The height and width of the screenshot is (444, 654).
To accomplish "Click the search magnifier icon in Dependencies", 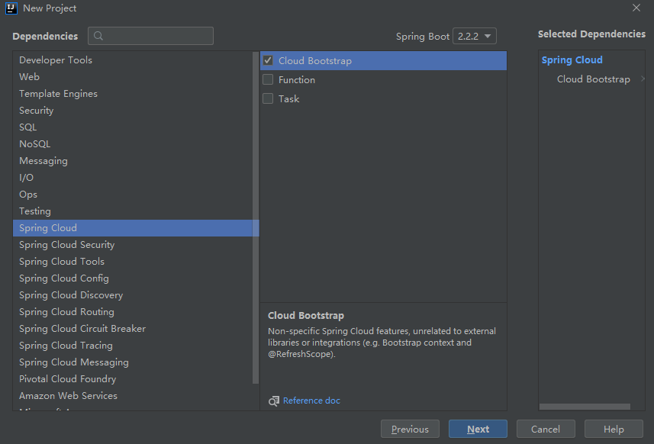I will point(98,36).
